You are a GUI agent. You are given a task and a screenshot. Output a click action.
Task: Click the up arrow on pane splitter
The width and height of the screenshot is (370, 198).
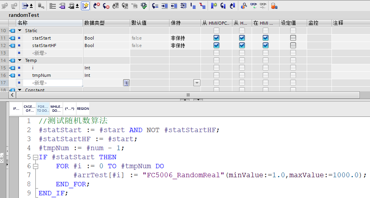(185, 100)
